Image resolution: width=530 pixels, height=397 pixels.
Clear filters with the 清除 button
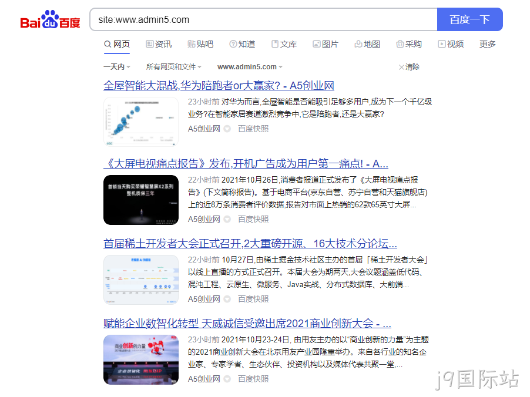coord(409,67)
